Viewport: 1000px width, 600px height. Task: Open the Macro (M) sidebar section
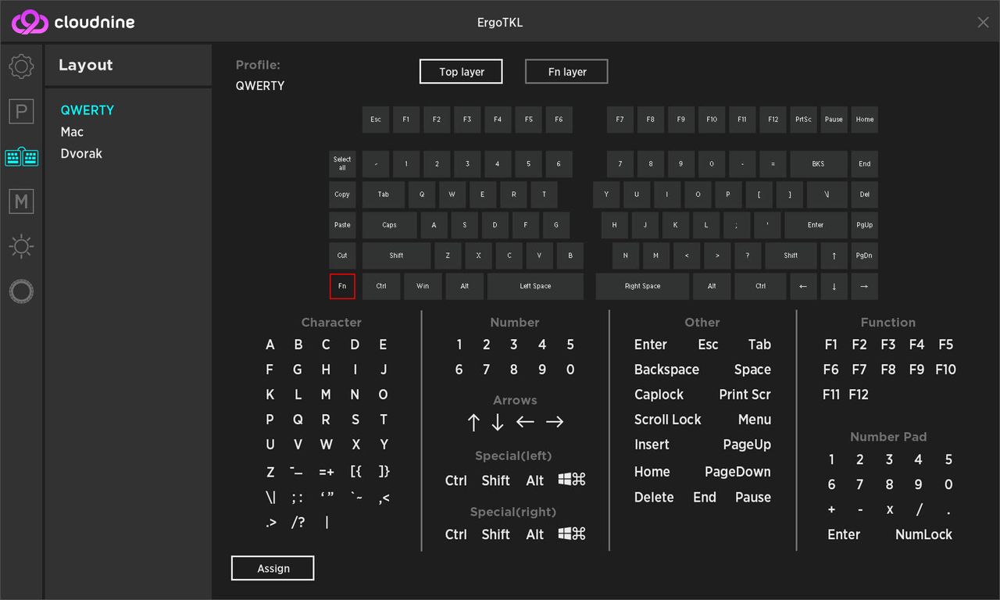[x=21, y=202]
